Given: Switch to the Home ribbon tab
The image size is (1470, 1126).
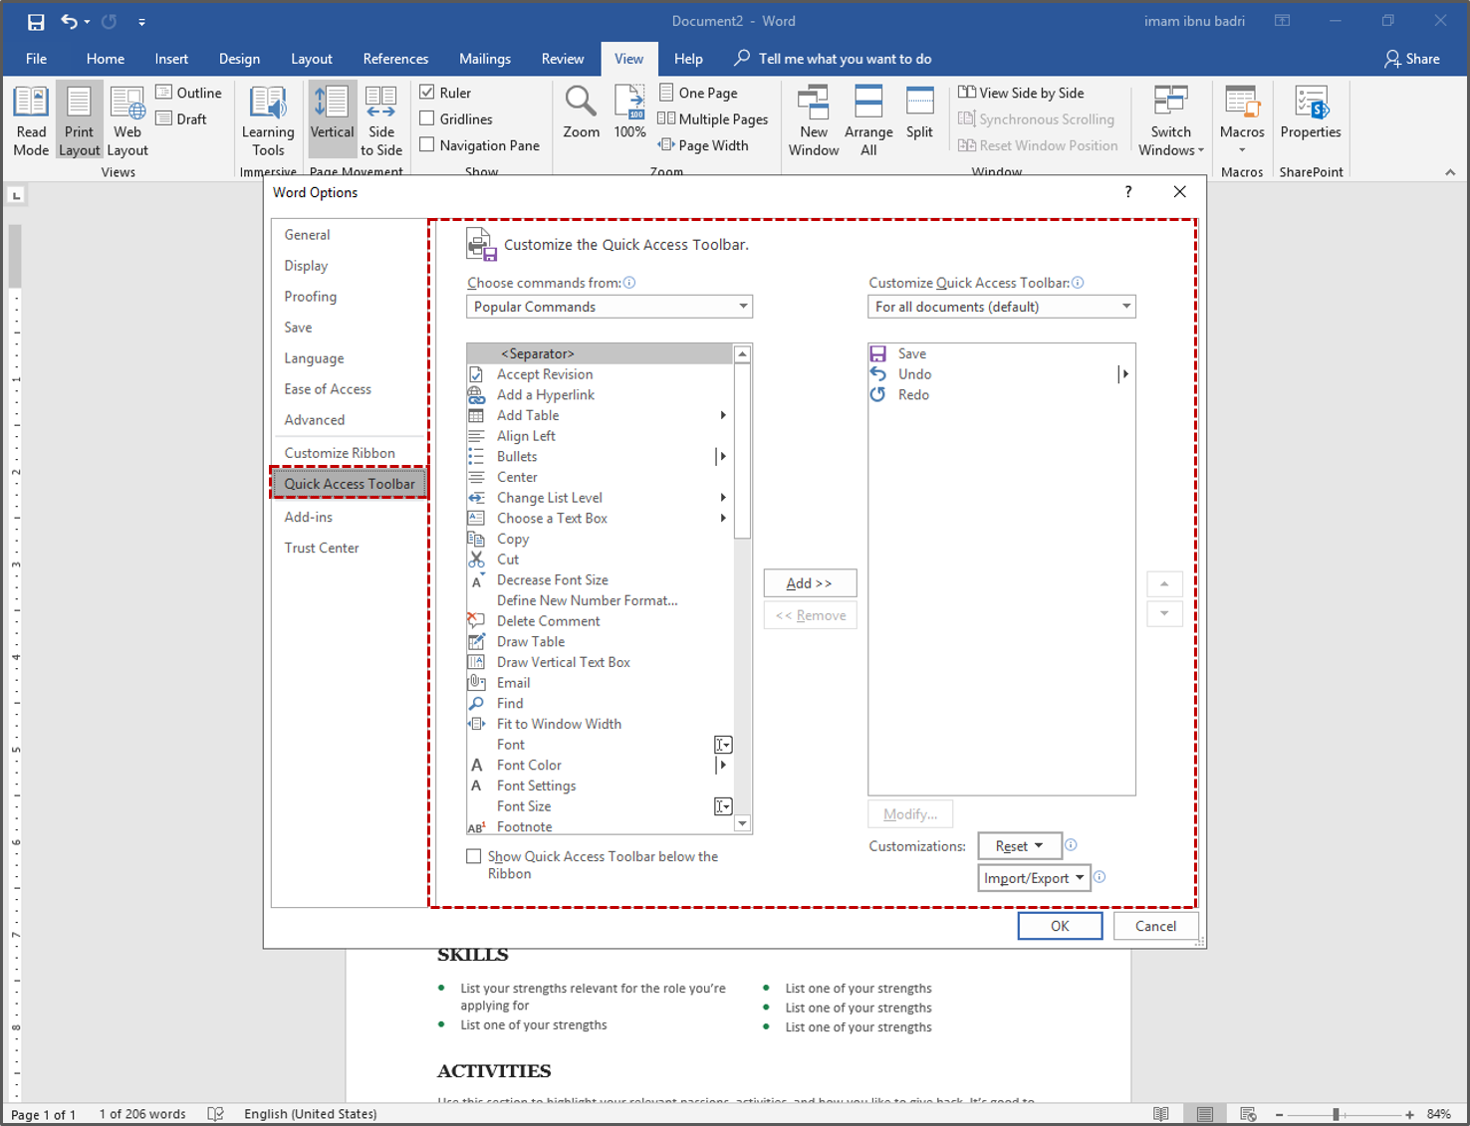Looking at the screenshot, I should (106, 59).
